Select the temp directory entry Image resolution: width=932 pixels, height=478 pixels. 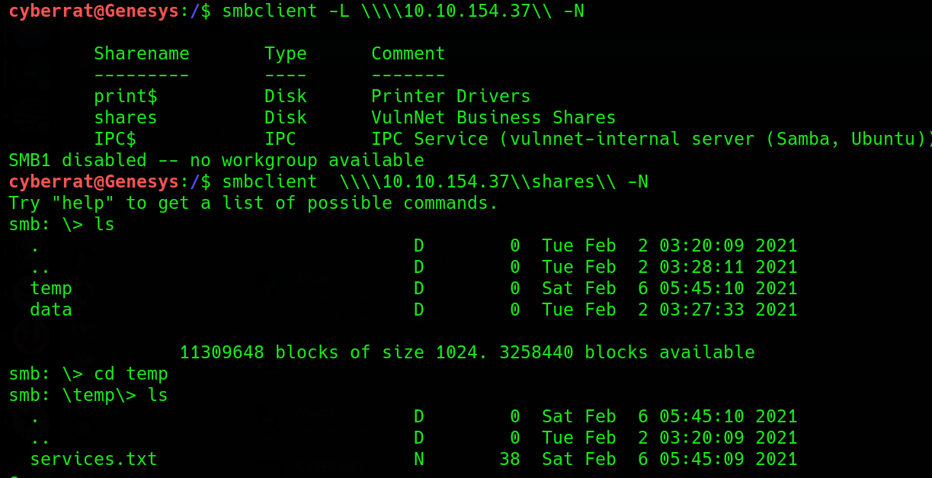coord(51,289)
